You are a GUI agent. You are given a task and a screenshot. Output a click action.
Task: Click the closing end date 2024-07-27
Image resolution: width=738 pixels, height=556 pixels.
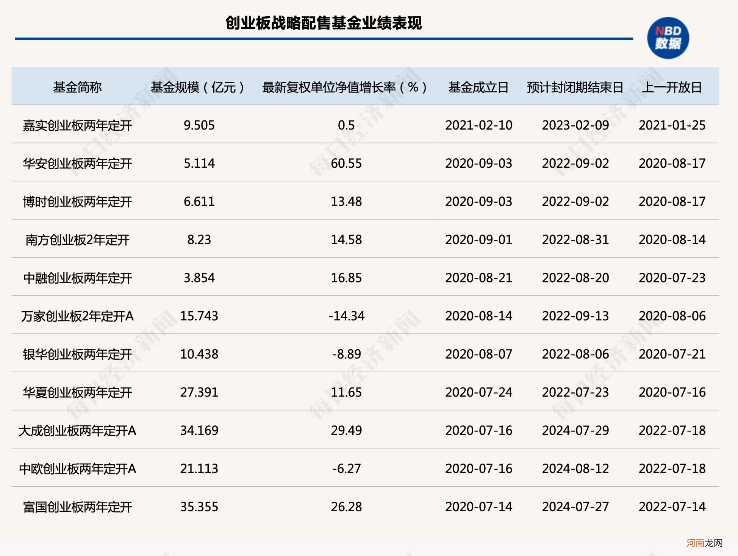[x=575, y=507]
